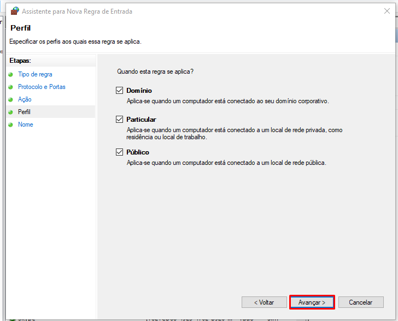Open the Nome step in sidebar
The height and width of the screenshot is (321, 398).
tap(25, 124)
